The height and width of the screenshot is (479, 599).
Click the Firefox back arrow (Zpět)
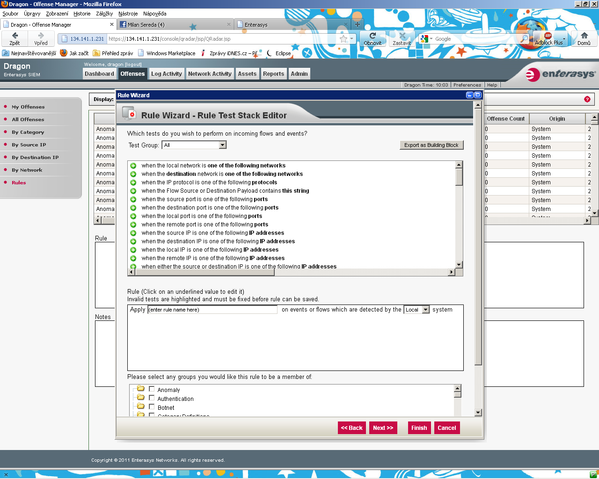(15, 38)
